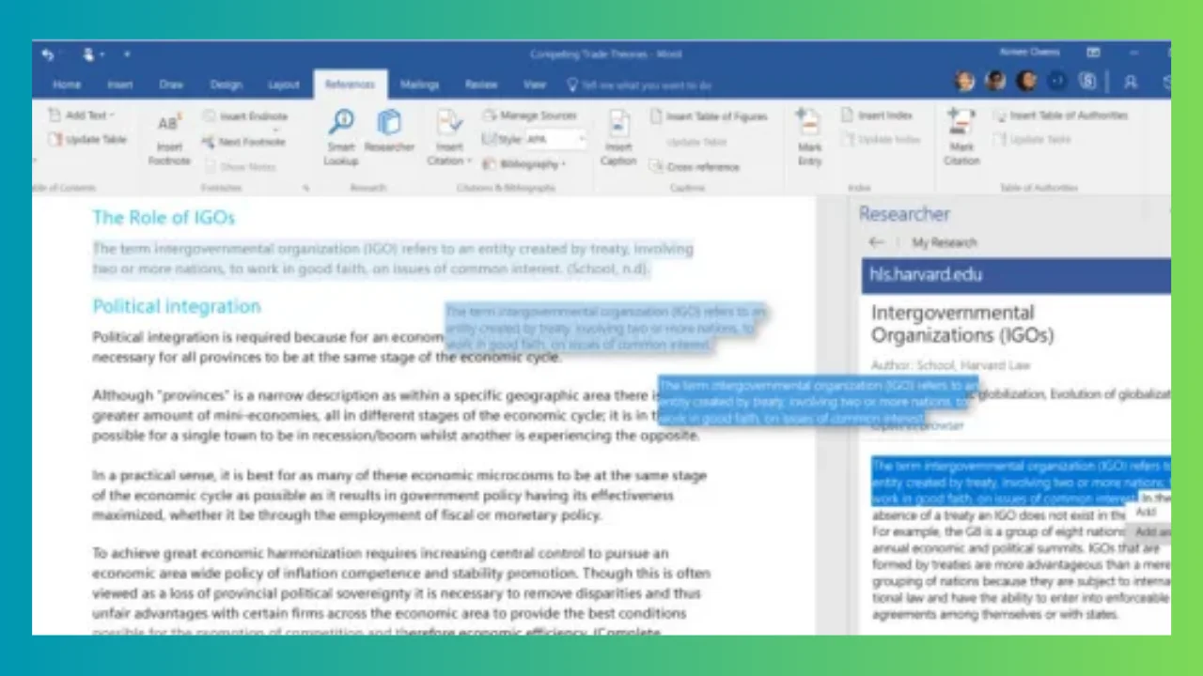This screenshot has height=676, width=1203.
Task: Click the Tell me what you want to do box
Action: 639,85
